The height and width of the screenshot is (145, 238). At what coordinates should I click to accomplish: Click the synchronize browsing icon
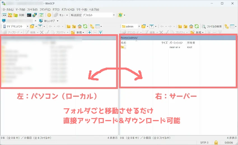pos(10,15)
